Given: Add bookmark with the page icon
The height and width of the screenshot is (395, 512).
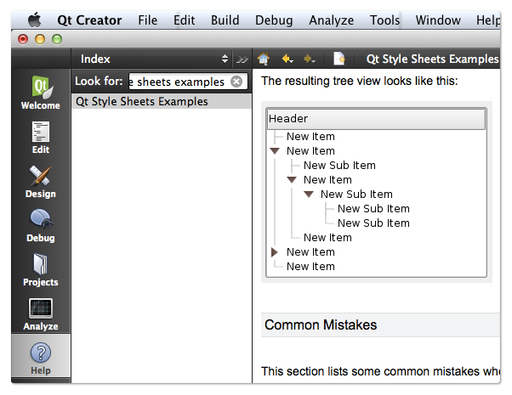Looking at the screenshot, I should (339, 59).
